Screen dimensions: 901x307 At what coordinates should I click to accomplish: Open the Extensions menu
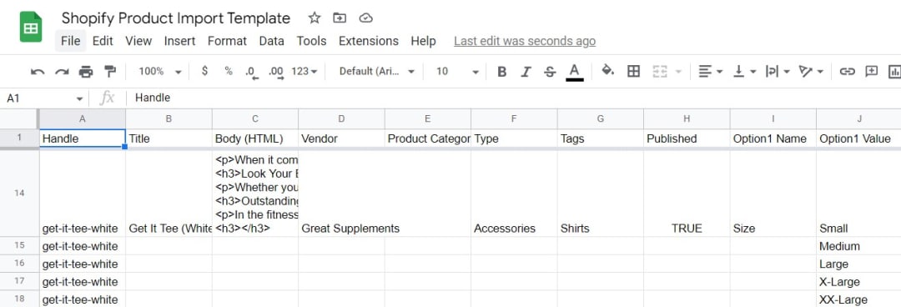[x=369, y=41]
